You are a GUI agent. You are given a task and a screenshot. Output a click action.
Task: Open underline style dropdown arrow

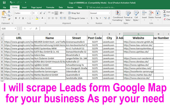coord(26,18)
